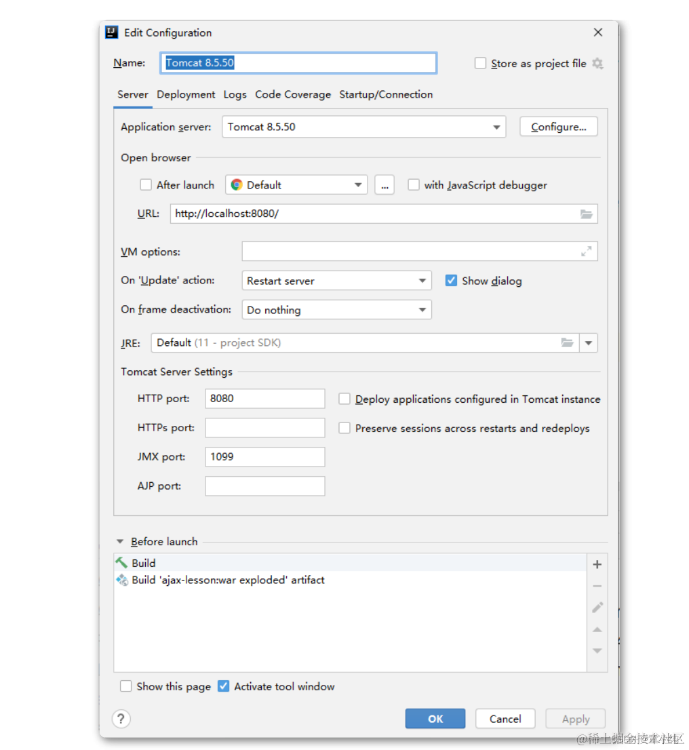Edit the selected before launch task
This screenshot has height=750, width=689.
point(597,608)
